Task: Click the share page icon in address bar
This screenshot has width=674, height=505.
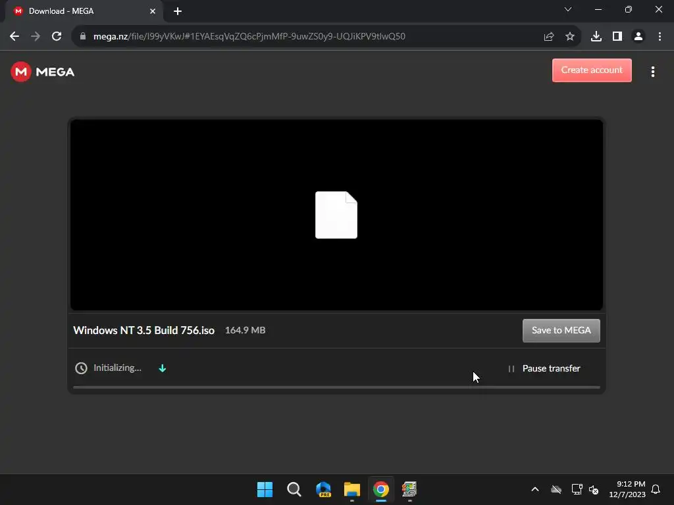Action: (x=549, y=37)
